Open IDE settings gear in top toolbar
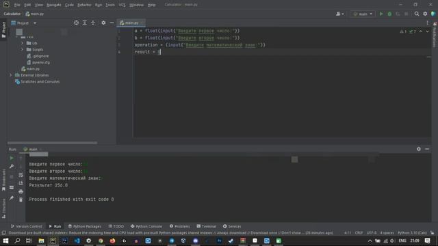The height and width of the screenshot is (246, 438). 425,14
